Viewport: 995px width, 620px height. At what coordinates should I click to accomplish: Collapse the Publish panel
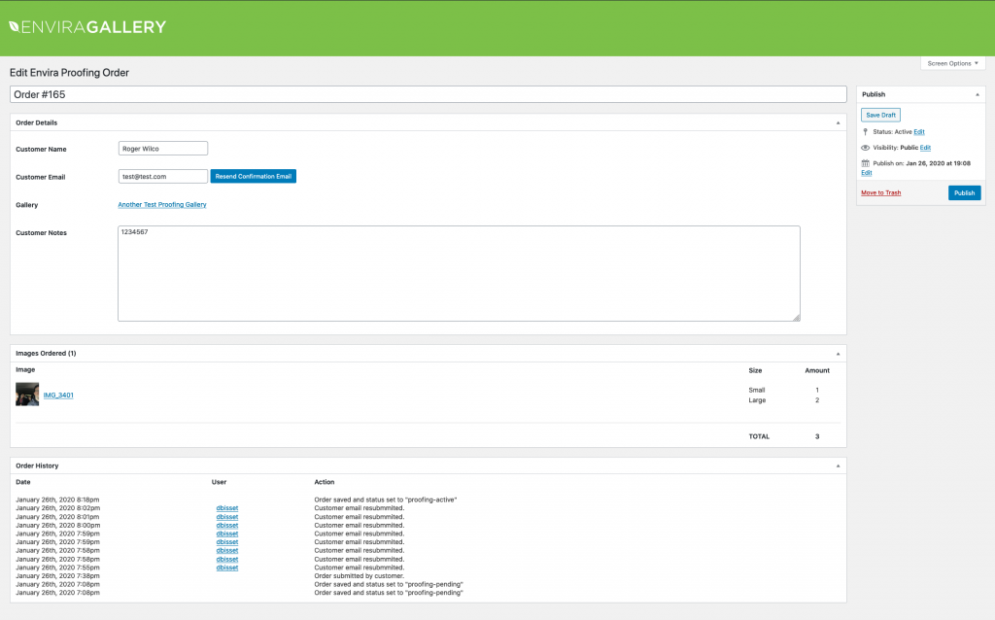pos(977,94)
